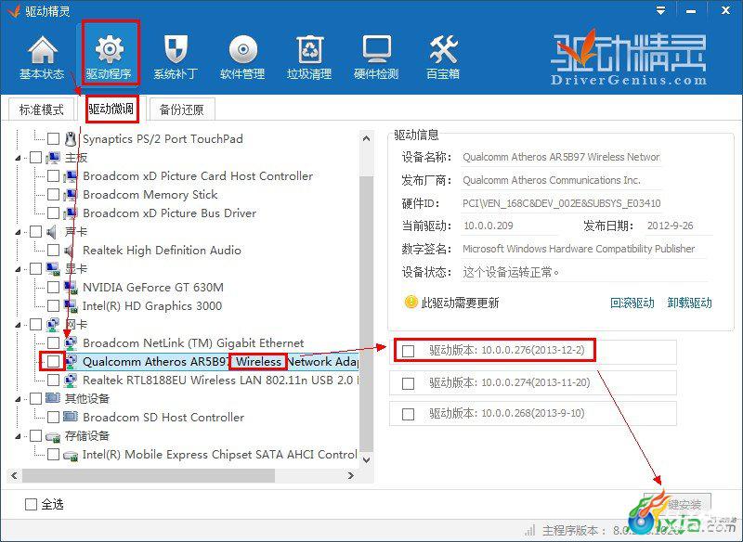Open the 基本状态 home icon

[x=42, y=51]
